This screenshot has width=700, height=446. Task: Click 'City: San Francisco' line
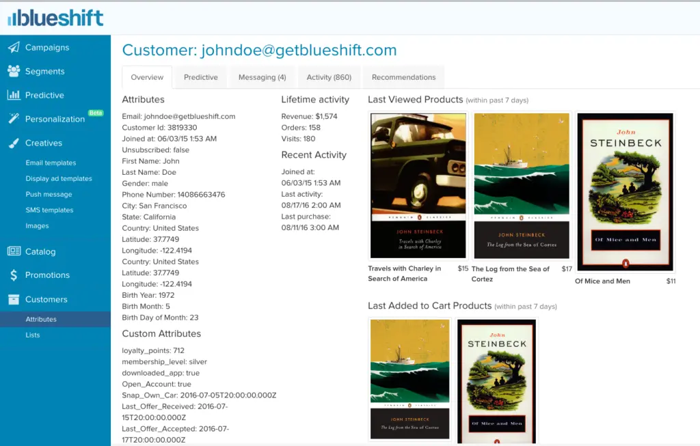pos(154,206)
